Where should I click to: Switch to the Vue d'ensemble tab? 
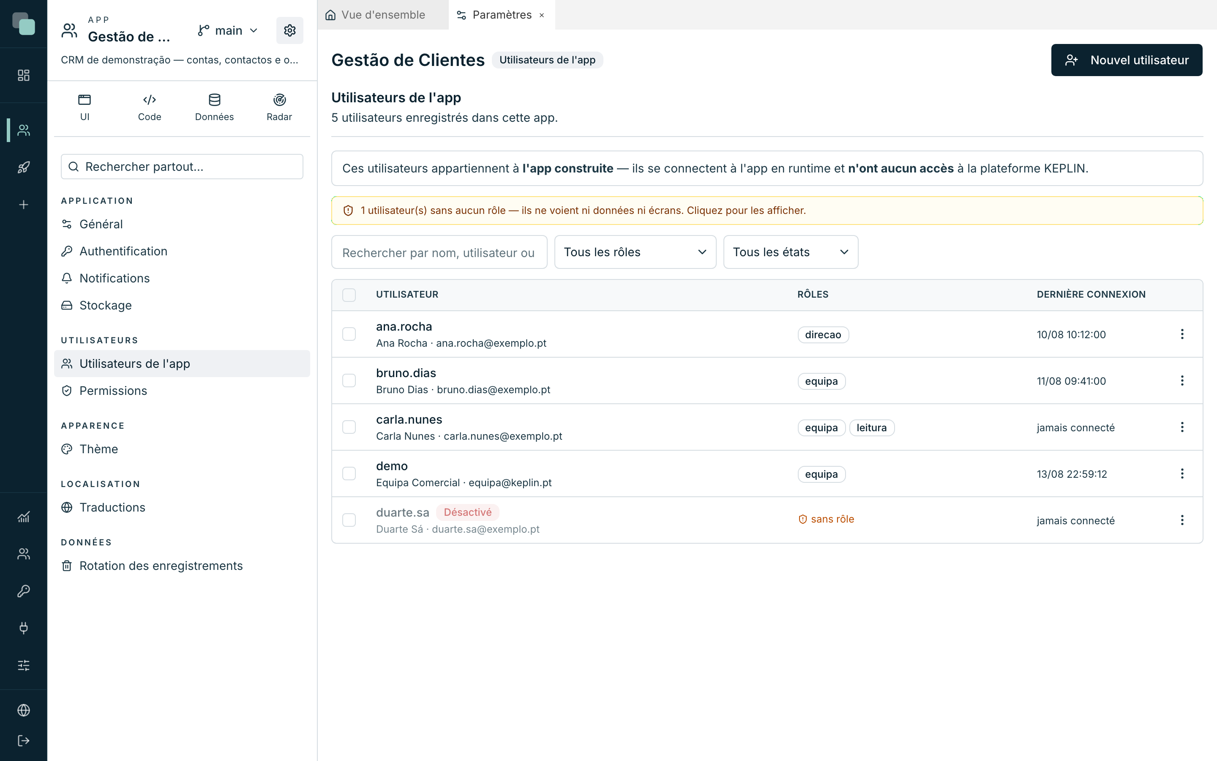pos(383,15)
